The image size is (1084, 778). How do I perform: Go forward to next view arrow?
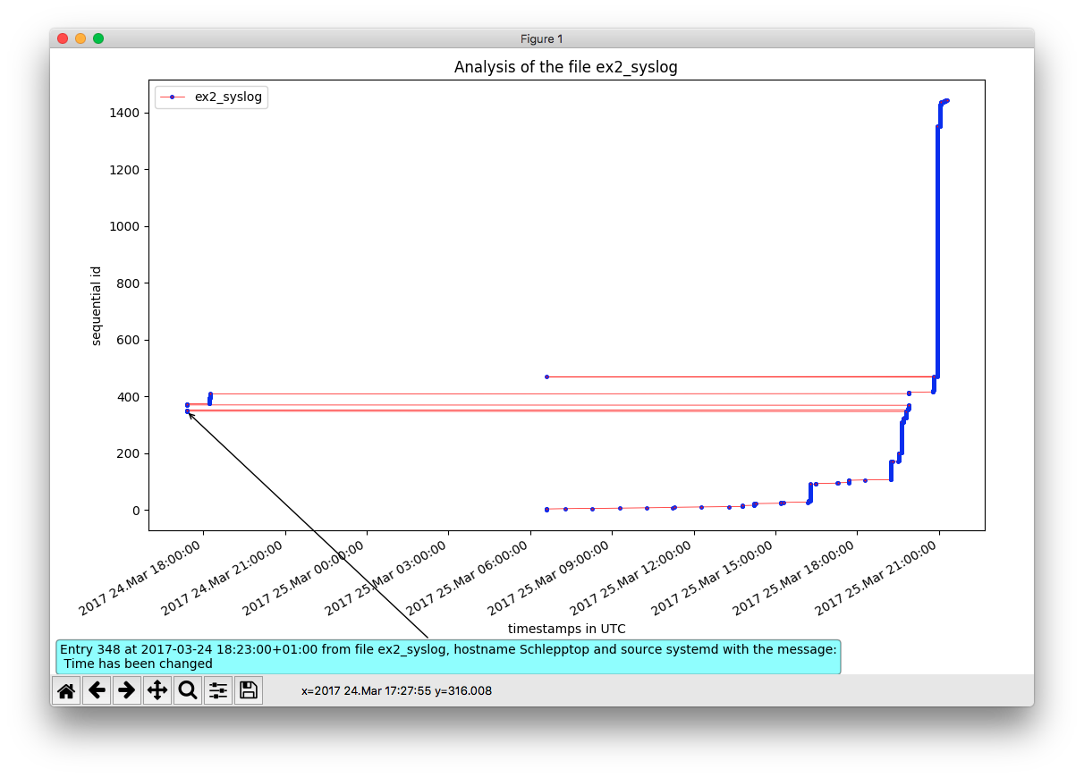[127, 690]
